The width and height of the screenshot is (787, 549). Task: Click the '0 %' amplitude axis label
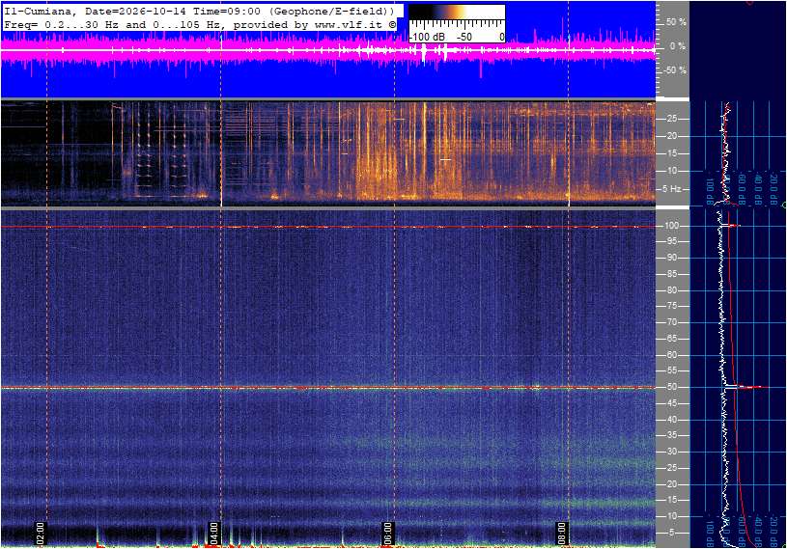click(x=678, y=46)
